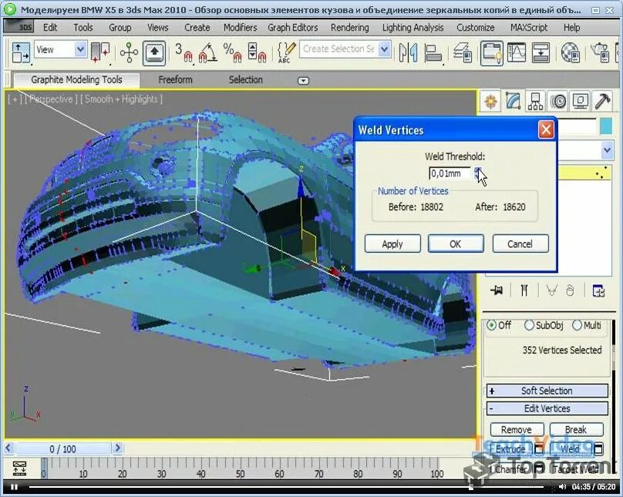The width and height of the screenshot is (623, 497).
Task: Switch to the Motion command panel
Action: tap(558, 102)
